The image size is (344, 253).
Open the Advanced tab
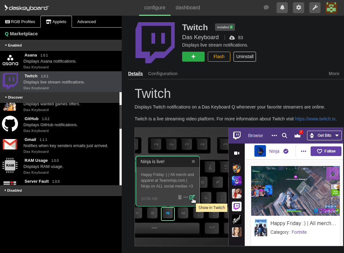click(x=86, y=22)
